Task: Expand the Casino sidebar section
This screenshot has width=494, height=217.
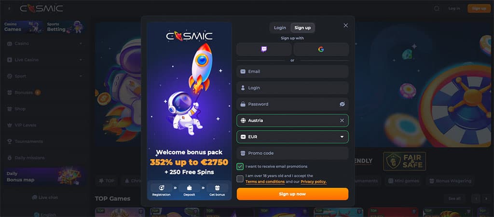Action: tap(81, 43)
